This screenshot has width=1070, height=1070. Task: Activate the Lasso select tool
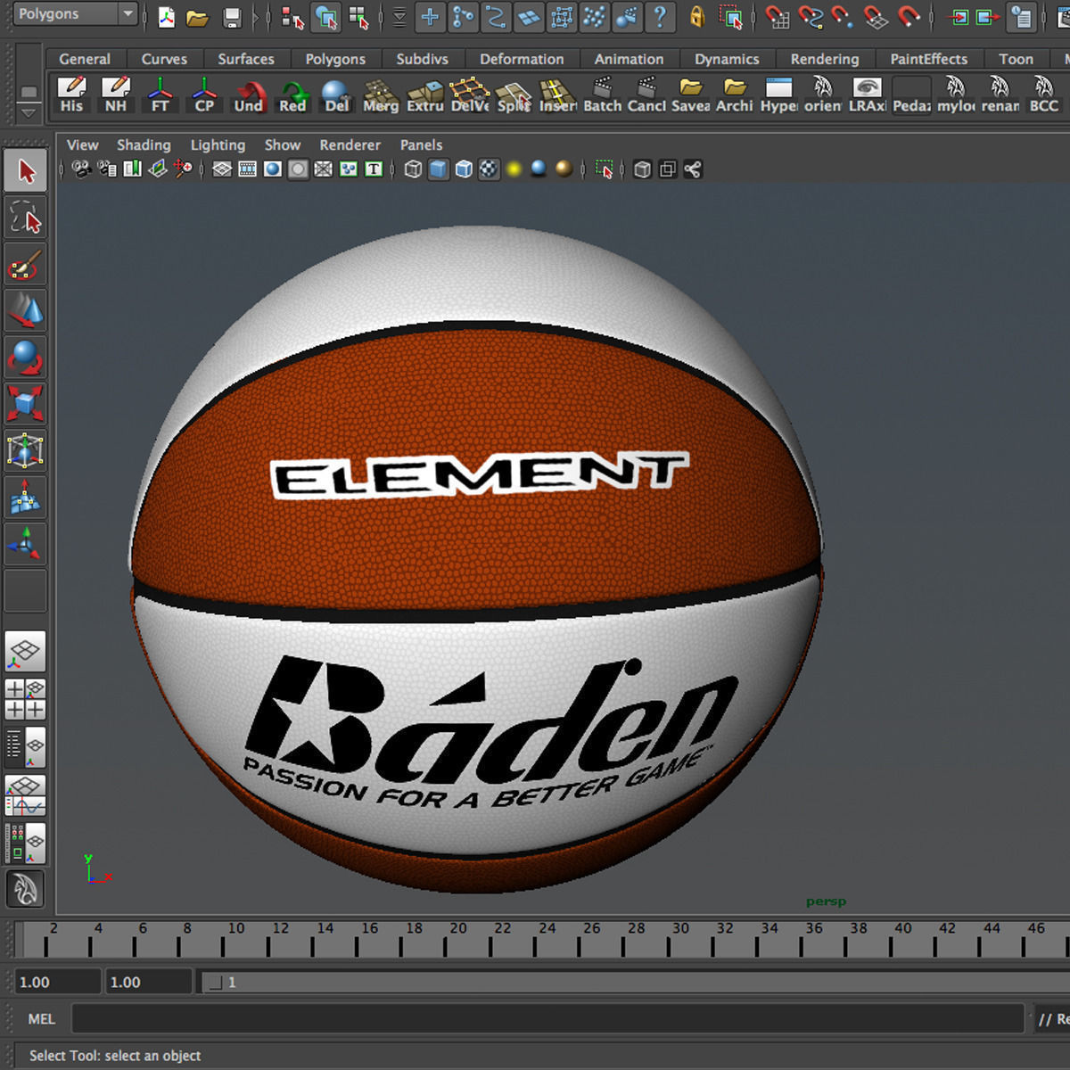(x=26, y=218)
